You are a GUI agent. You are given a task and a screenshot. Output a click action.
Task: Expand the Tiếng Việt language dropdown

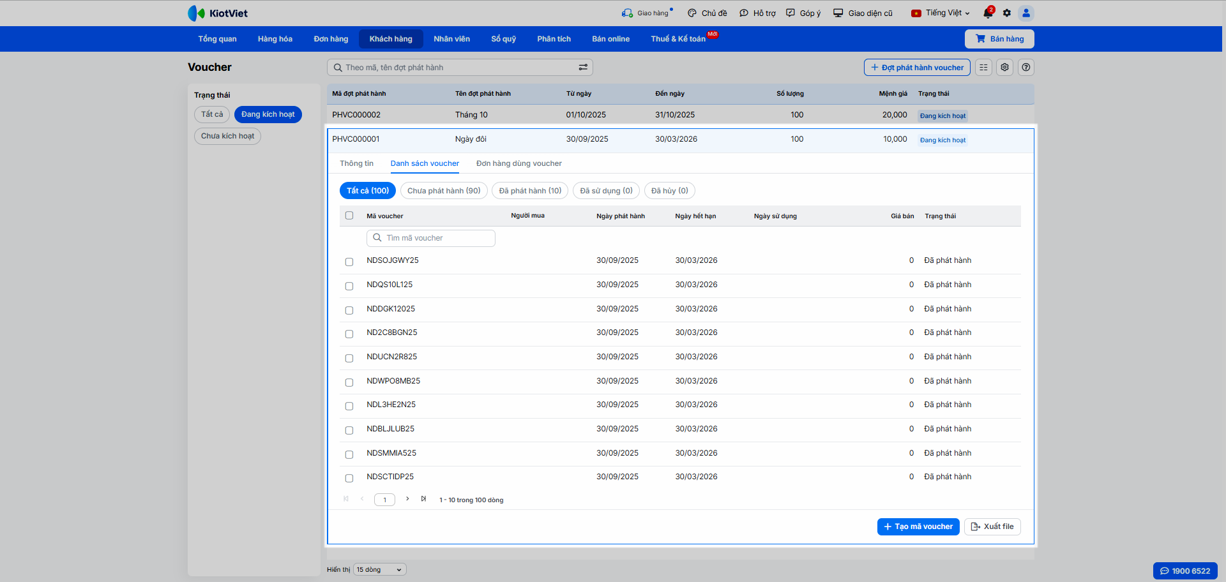coord(941,13)
